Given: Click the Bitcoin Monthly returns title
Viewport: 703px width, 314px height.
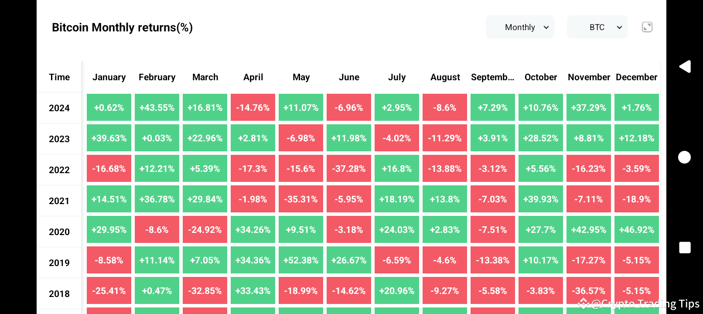Looking at the screenshot, I should (x=123, y=27).
